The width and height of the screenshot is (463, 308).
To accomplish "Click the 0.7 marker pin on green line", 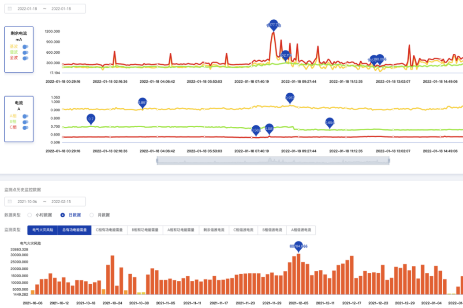I will point(91,119).
